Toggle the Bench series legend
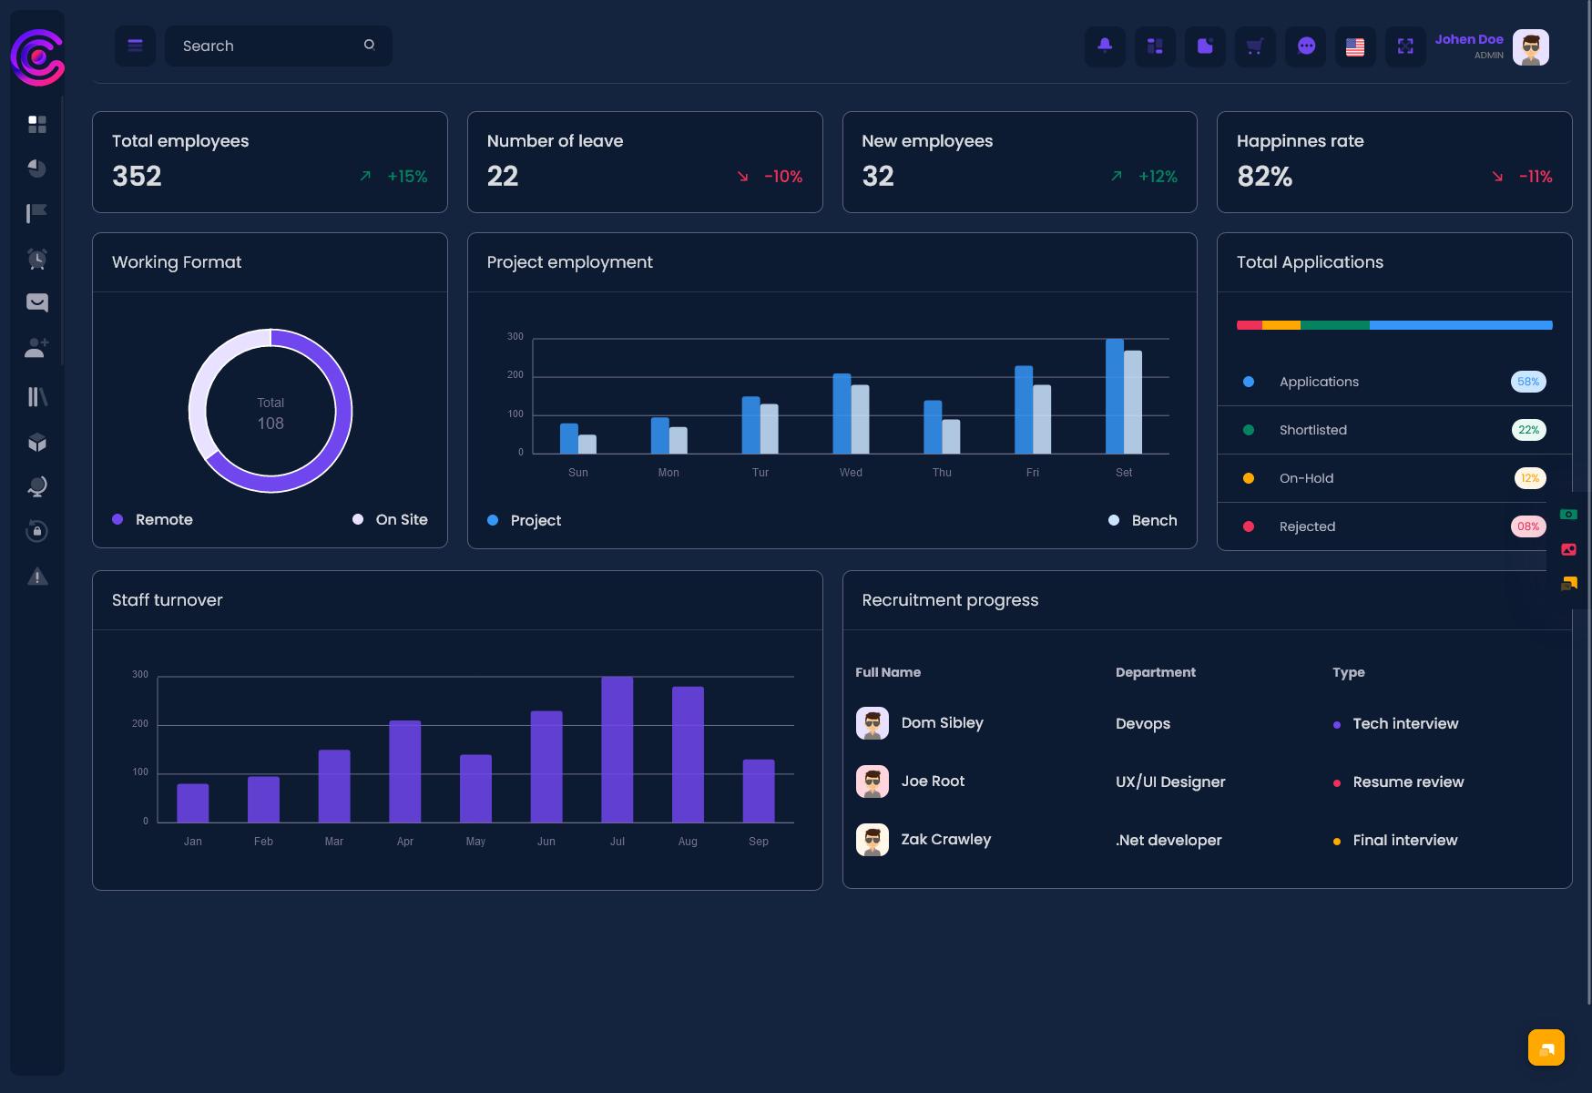 [x=1142, y=520]
